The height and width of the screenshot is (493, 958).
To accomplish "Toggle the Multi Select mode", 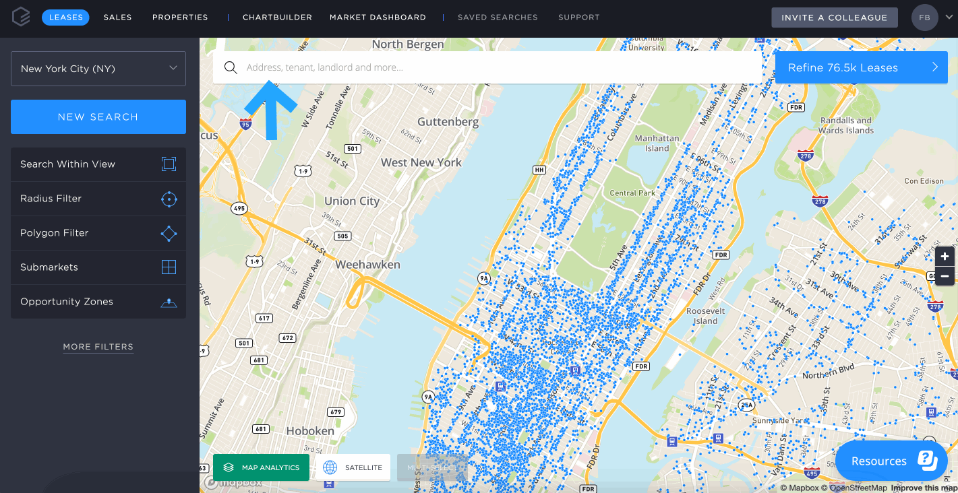I will coord(431,467).
